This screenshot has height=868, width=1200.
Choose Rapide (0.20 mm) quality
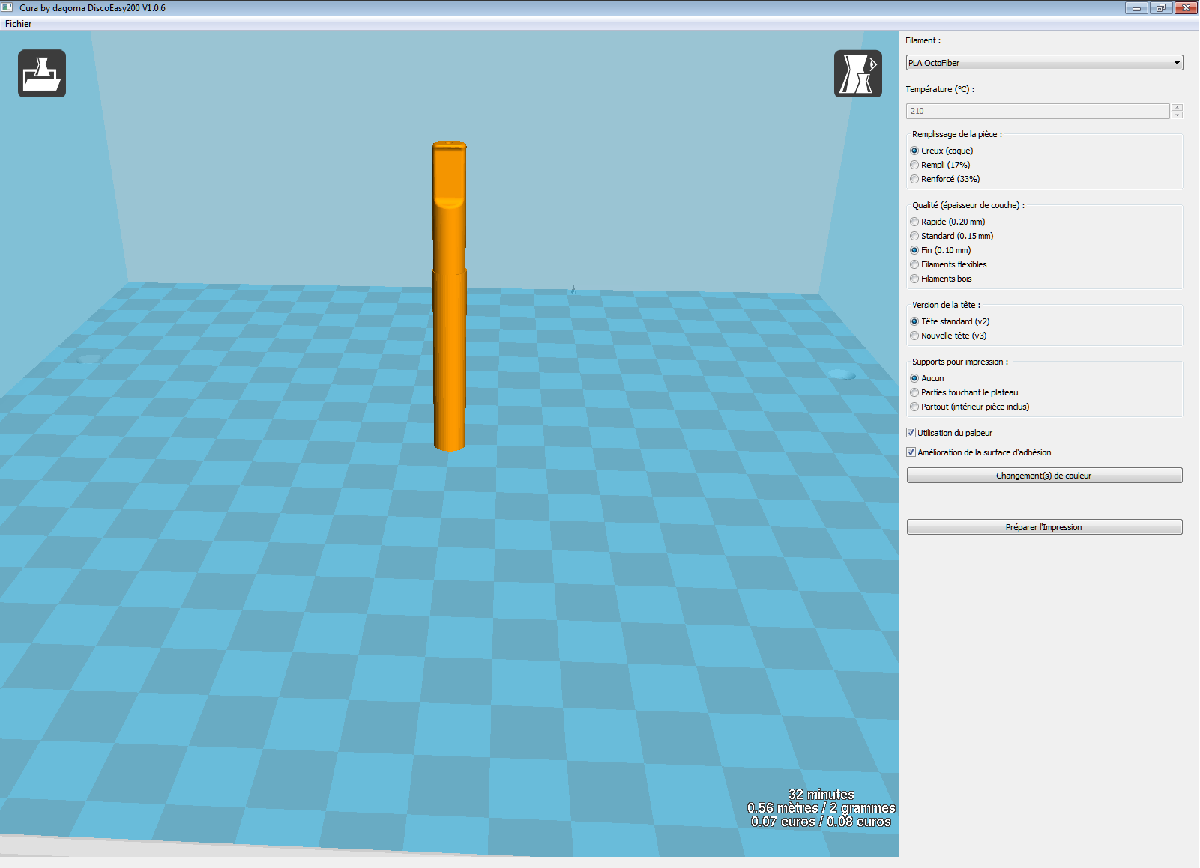coord(947,222)
